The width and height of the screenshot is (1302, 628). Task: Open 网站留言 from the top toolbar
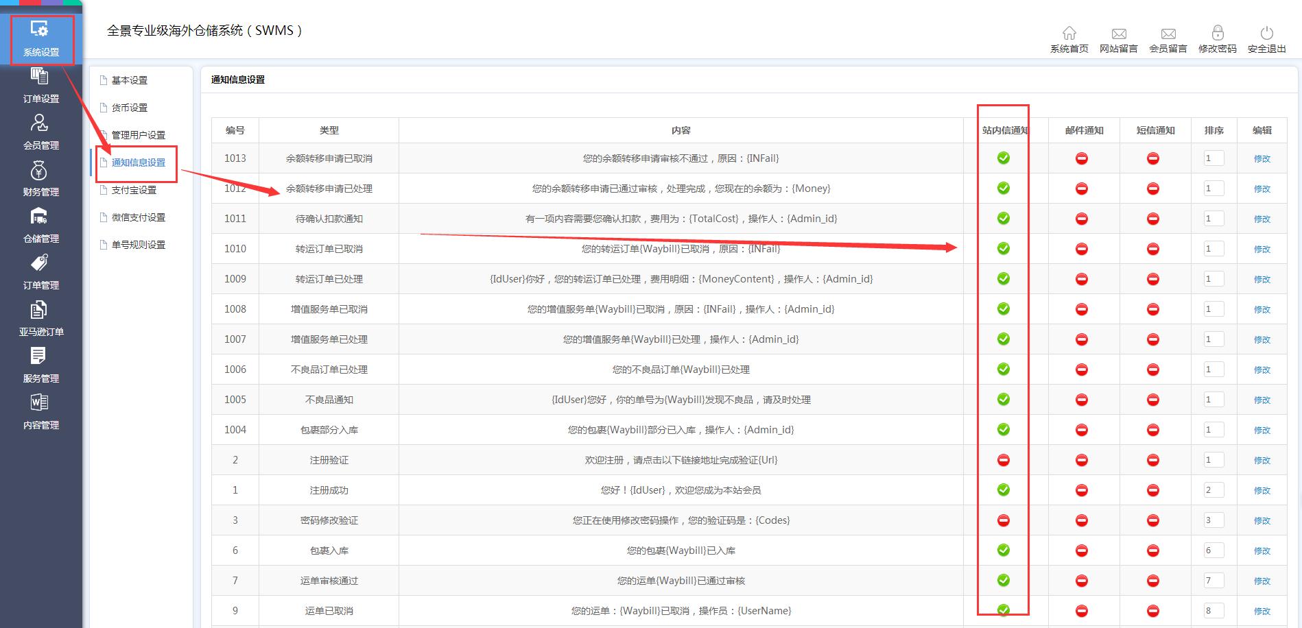(x=1119, y=38)
